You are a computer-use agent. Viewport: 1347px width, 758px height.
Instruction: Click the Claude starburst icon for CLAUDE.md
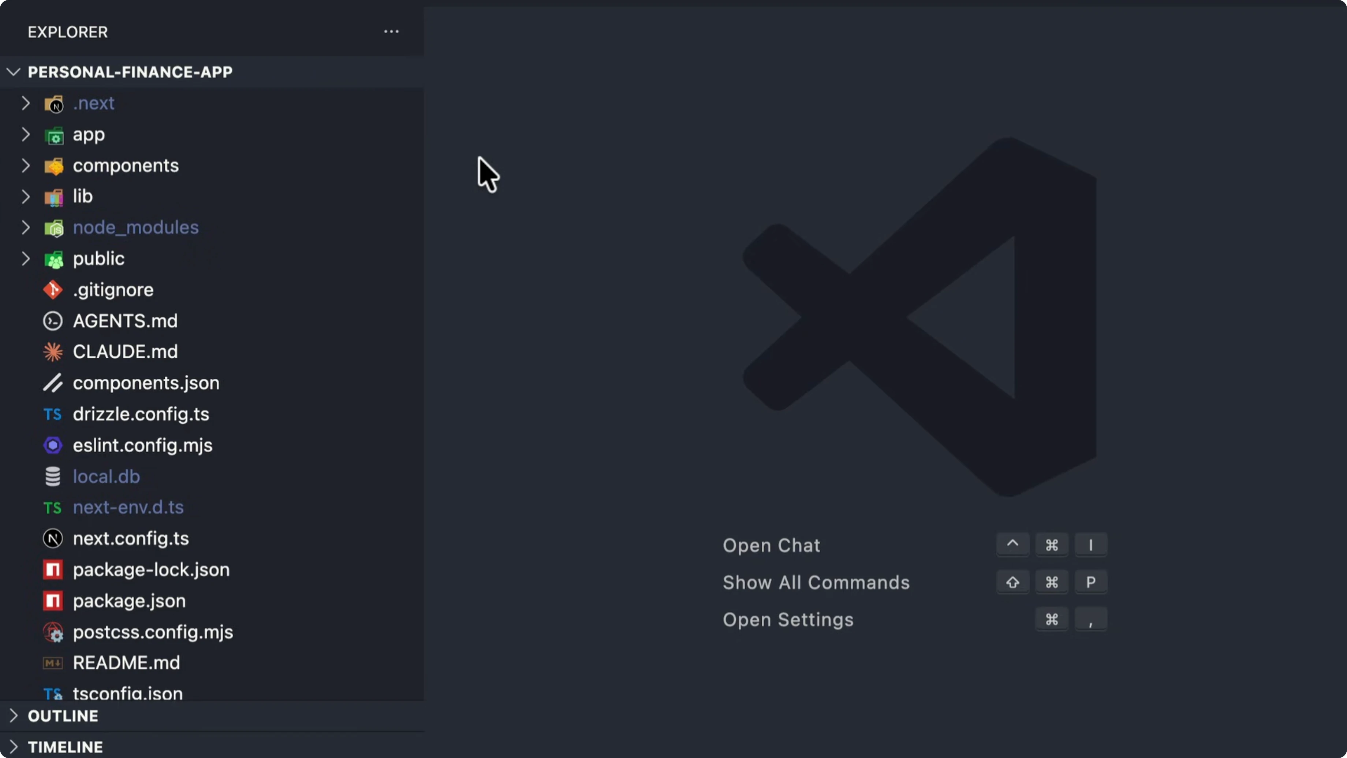[53, 352]
